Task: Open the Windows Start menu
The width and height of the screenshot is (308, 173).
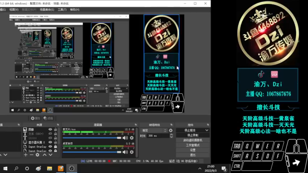Action: 5,168
